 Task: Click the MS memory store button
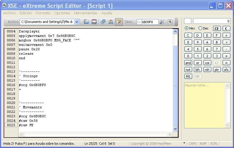(x=188, y=77)
